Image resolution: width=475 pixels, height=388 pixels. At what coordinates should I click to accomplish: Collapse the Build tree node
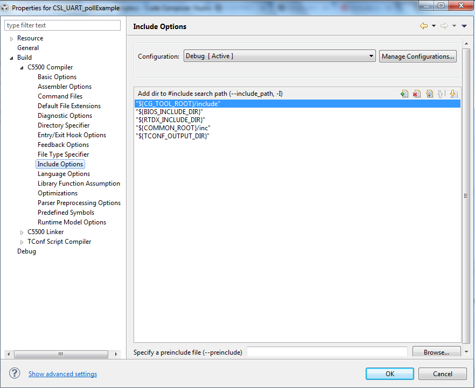(x=11, y=58)
